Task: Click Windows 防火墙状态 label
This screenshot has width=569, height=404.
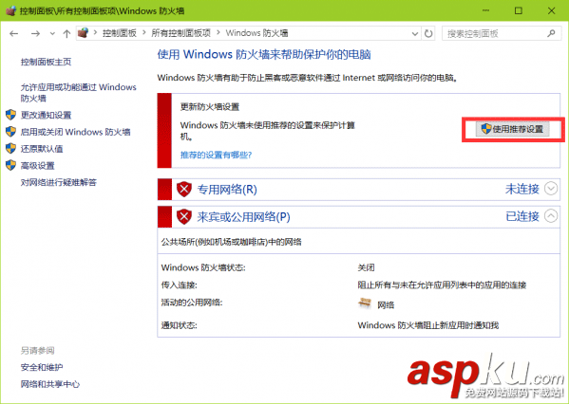Action: (x=203, y=267)
